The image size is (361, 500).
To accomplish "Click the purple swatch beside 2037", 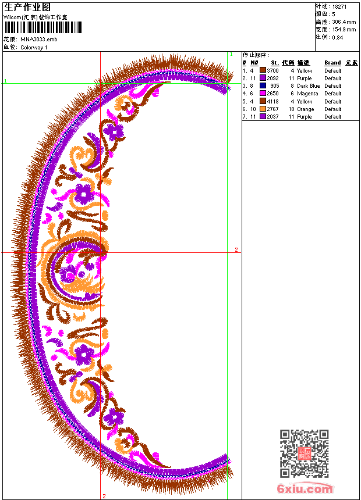I will (x=263, y=116).
